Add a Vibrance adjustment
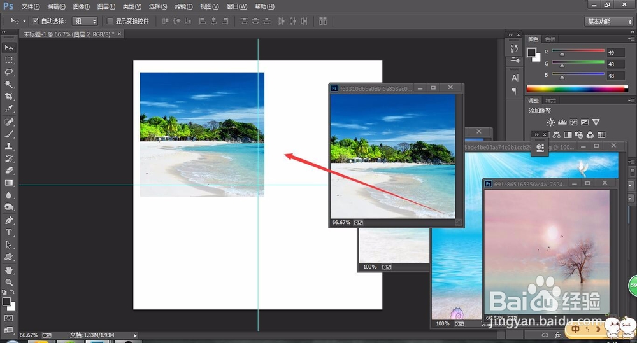 coord(596,122)
